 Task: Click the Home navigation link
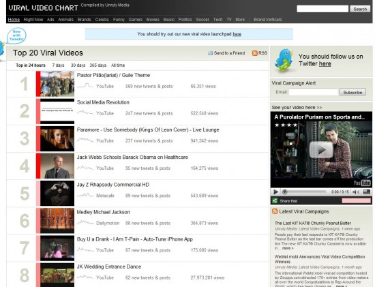pyautogui.click(x=14, y=20)
